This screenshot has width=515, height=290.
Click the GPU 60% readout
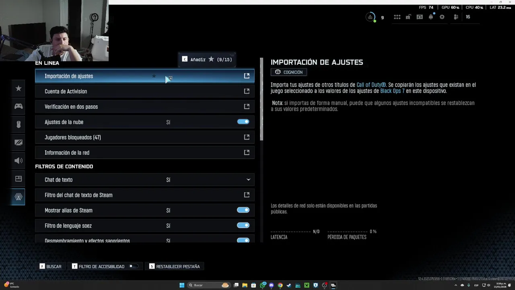click(x=450, y=7)
